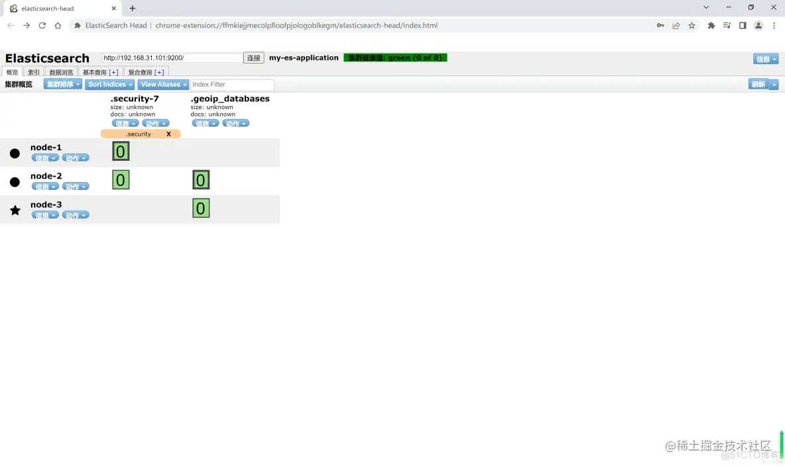Open the arrow next to 刷新

pyautogui.click(x=774, y=85)
